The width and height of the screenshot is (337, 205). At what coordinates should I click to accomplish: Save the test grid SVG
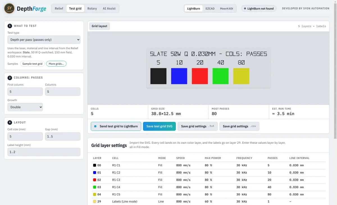click(159, 126)
